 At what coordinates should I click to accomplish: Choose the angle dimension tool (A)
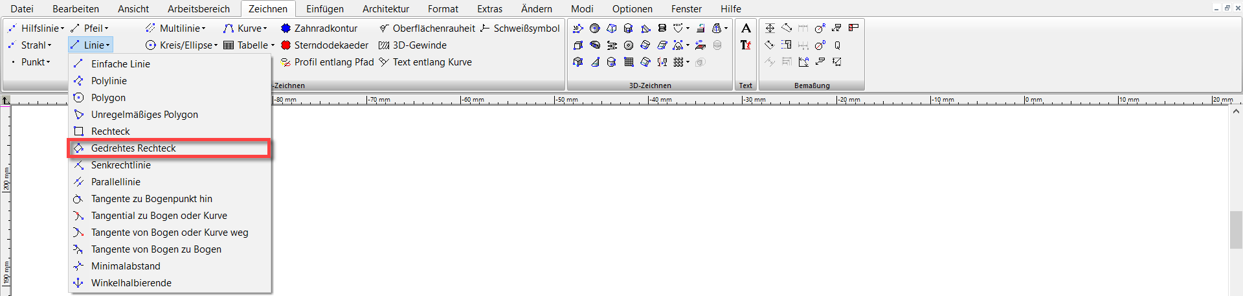click(803, 62)
